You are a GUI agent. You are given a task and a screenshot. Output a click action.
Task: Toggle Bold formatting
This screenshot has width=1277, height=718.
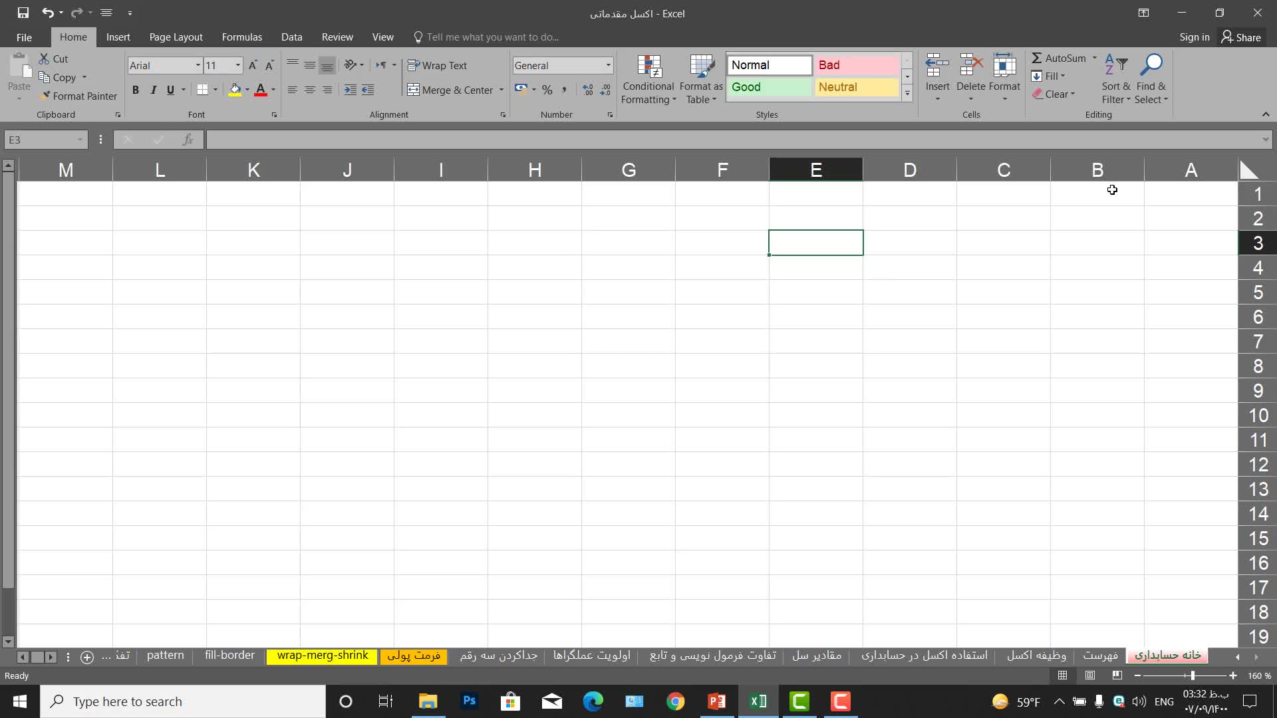pos(136,90)
